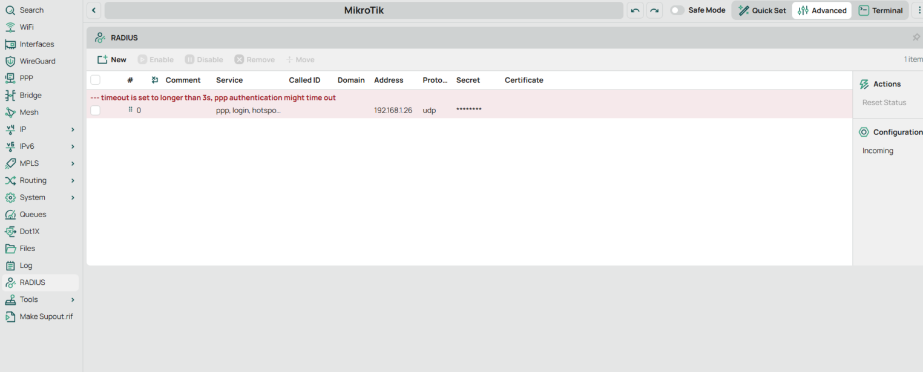This screenshot has height=372, width=923.
Task: Sort the table by Address column header
Action: pos(389,80)
